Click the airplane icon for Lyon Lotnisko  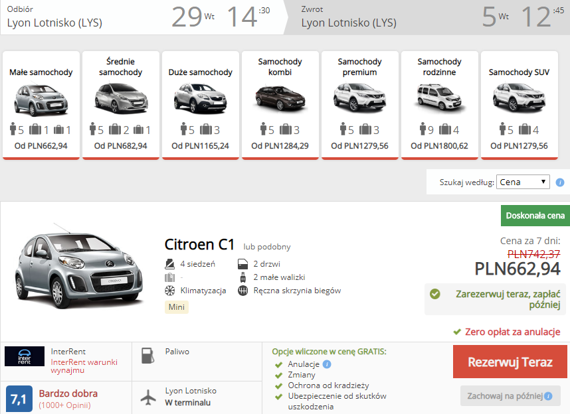pyautogui.click(x=148, y=396)
